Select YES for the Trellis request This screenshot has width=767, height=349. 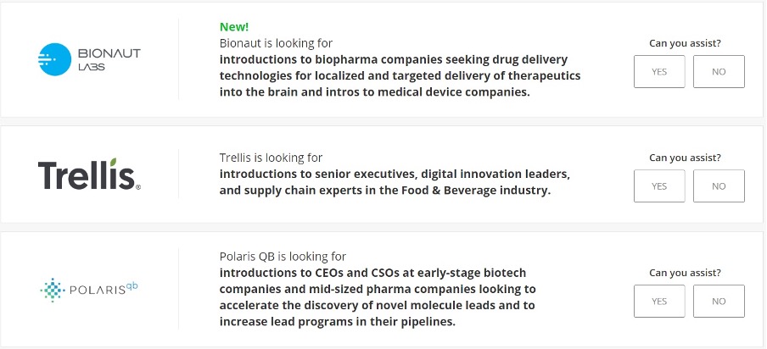pos(659,186)
